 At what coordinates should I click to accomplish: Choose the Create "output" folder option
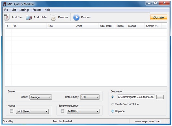(x=112, y=104)
